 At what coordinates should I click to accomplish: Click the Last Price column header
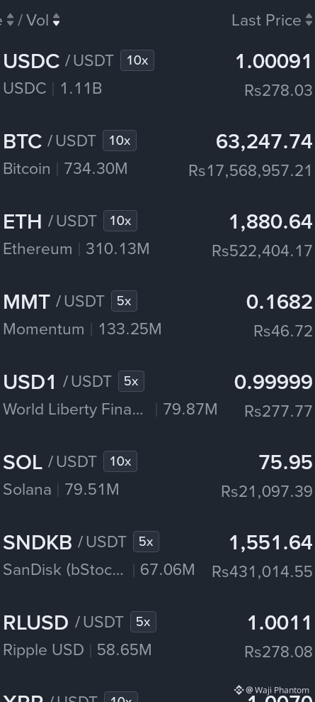266,20
